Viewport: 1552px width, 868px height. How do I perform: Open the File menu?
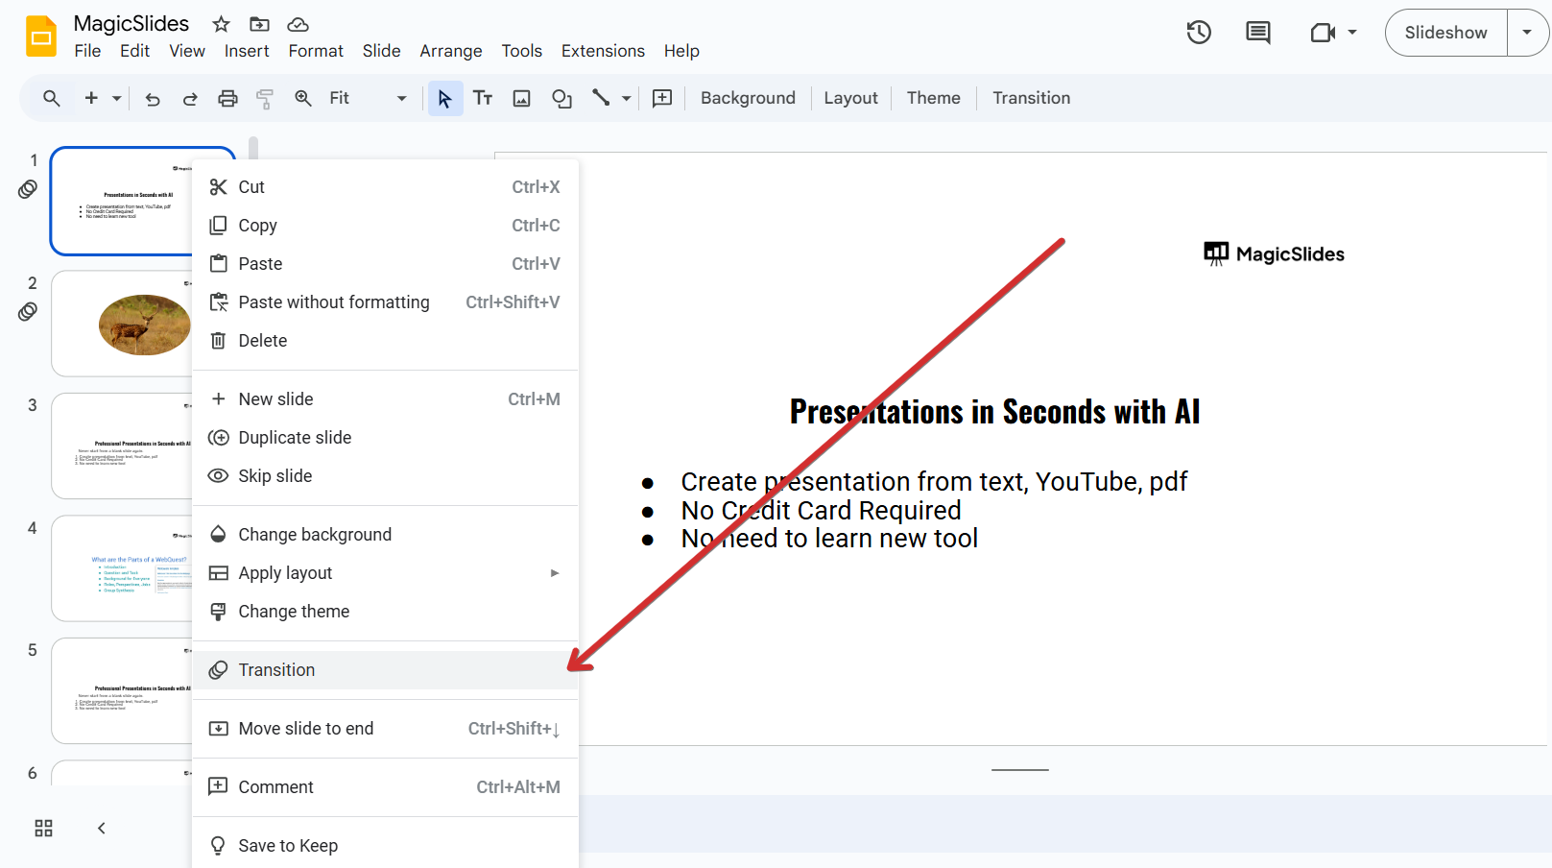coord(87,51)
